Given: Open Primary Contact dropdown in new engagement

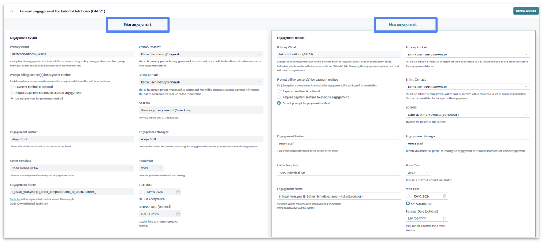Looking at the screenshot, I should pos(468,54).
